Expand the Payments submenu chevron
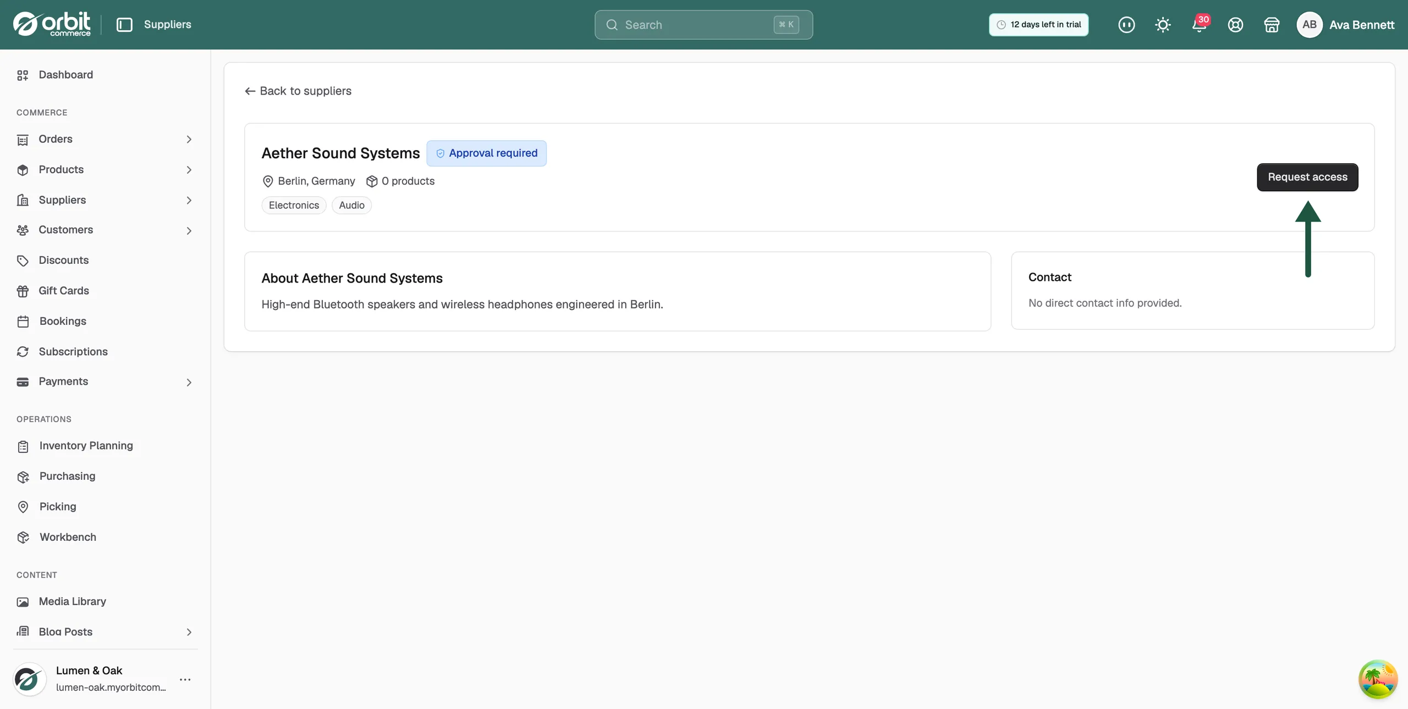The image size is (1408, 709). coord(189,382)
